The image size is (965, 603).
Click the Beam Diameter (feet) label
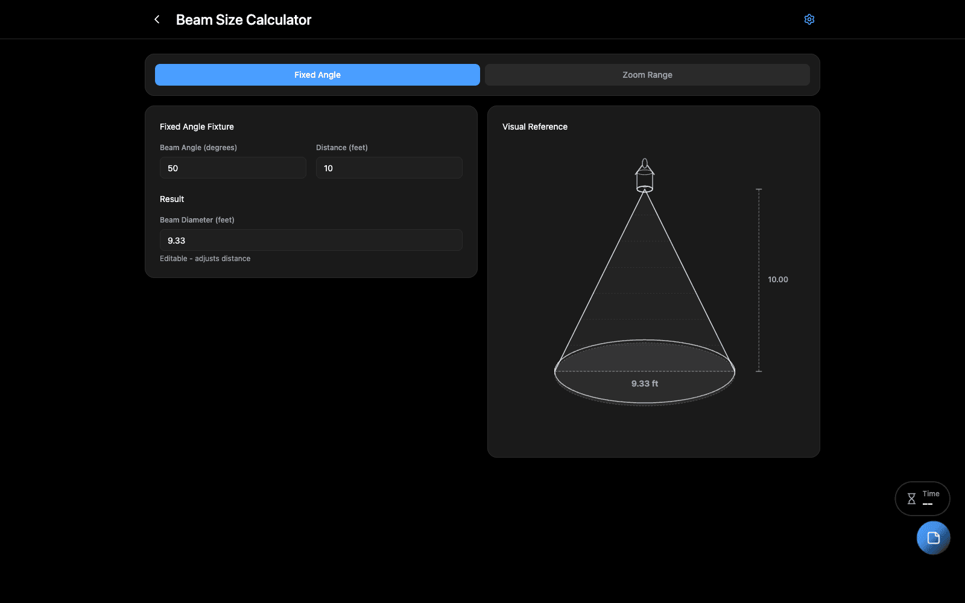197,220
